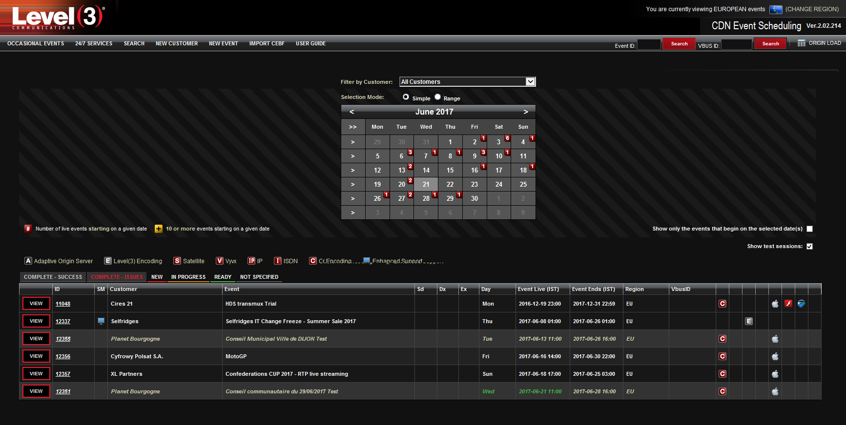
Task: Click the Flash icon in Cires 21 row
Action: (788, 304)
